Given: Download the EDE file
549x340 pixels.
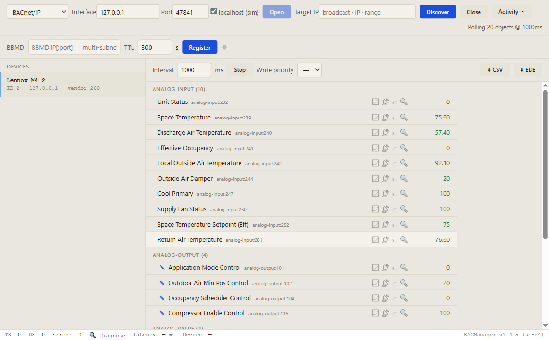Looking at the screenshot, I should tap(528, 70).
